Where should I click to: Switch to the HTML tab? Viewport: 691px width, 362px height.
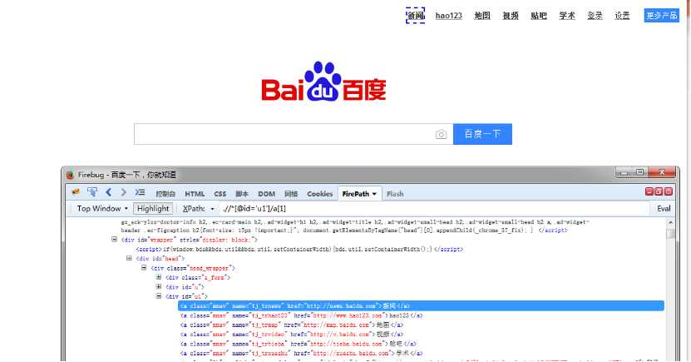click(195, 194)
